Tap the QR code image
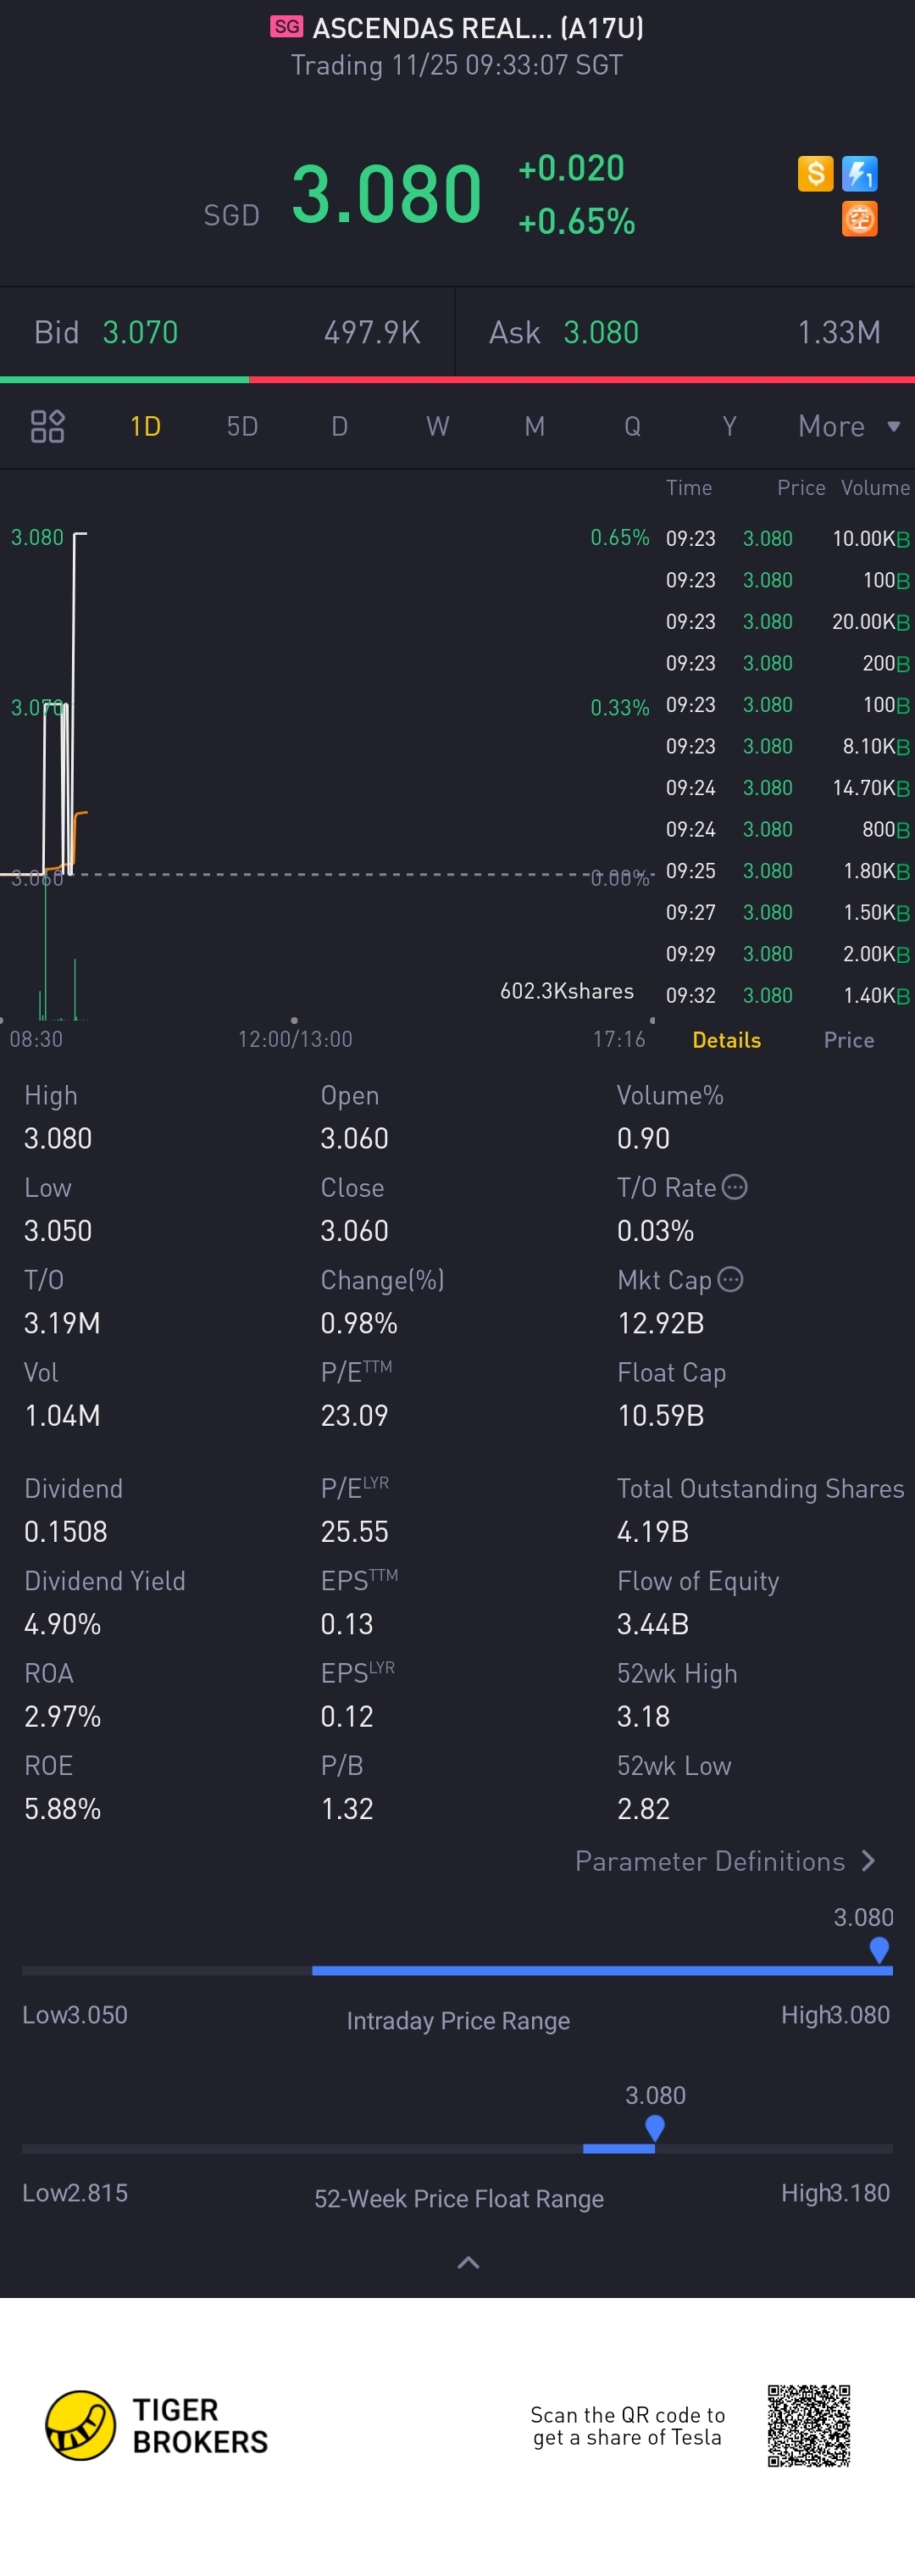This screenshot has width=915, height=2554. coord(809,2425)
